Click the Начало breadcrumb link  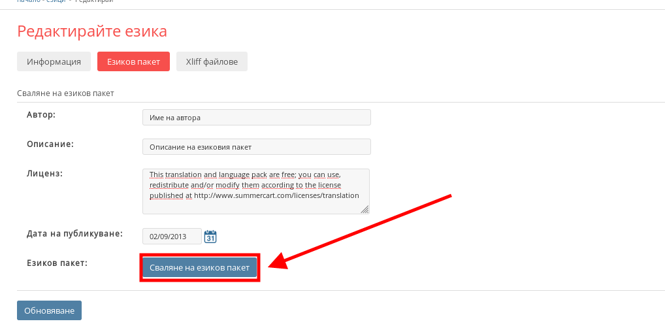point(26,2)
